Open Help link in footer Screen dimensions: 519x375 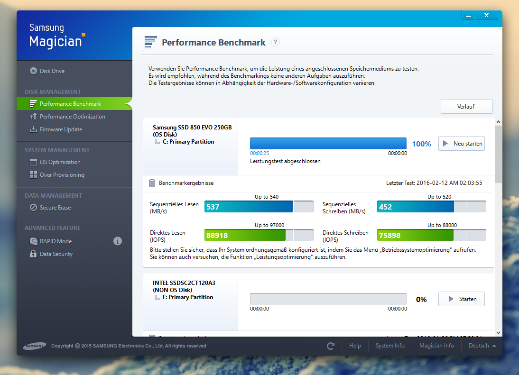[355, 346]
